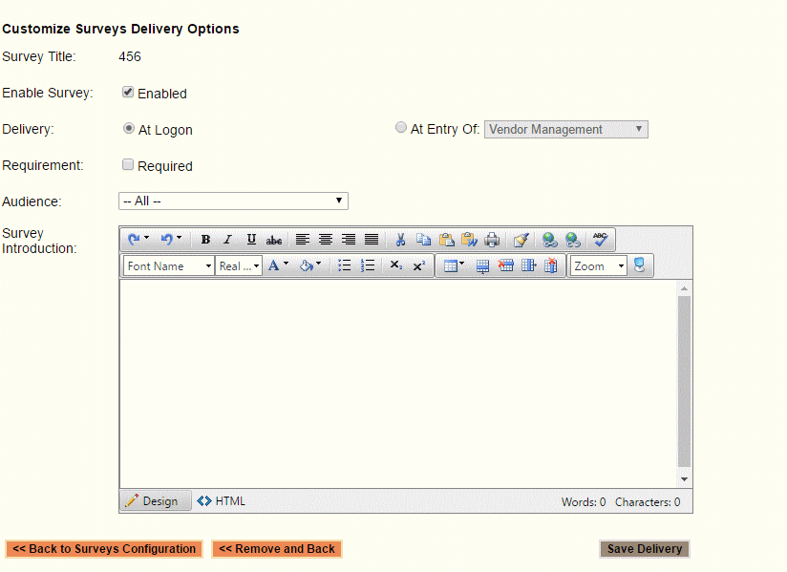Select the At Entry Of radio button
This screenshot has height=572, width=787.
[x=401, y=128]
